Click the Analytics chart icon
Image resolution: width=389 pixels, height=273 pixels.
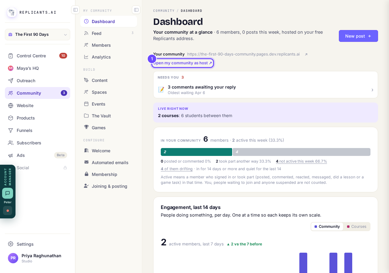tap(86, 57)
